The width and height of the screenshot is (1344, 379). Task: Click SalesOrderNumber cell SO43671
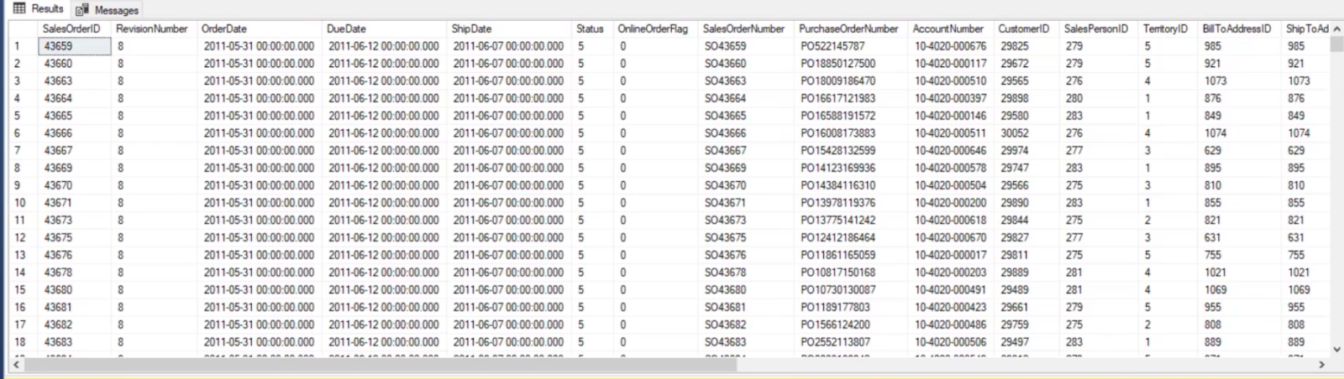[x=745, y=203]
